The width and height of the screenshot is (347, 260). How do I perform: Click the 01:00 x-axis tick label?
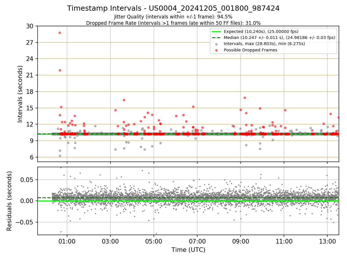coord(67,242)
